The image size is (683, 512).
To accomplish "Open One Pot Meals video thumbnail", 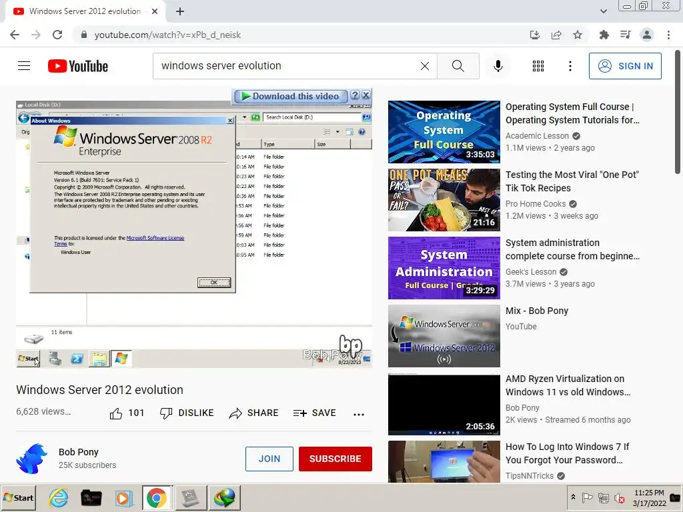I will click(x=444, y=200).
